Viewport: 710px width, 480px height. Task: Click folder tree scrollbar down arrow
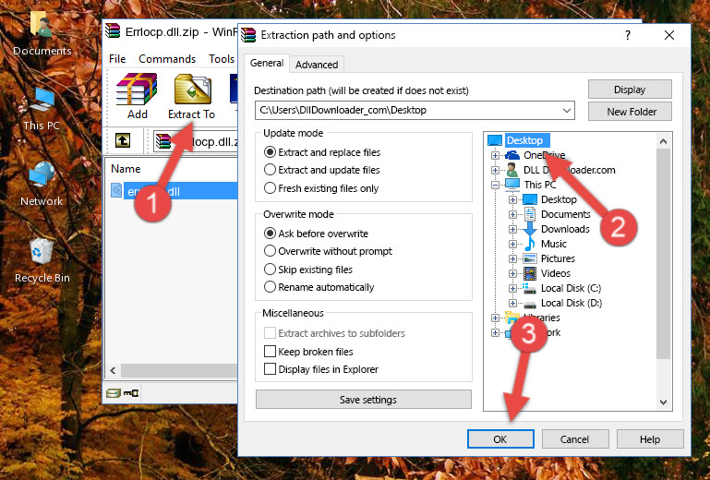[x=663, y=402]
